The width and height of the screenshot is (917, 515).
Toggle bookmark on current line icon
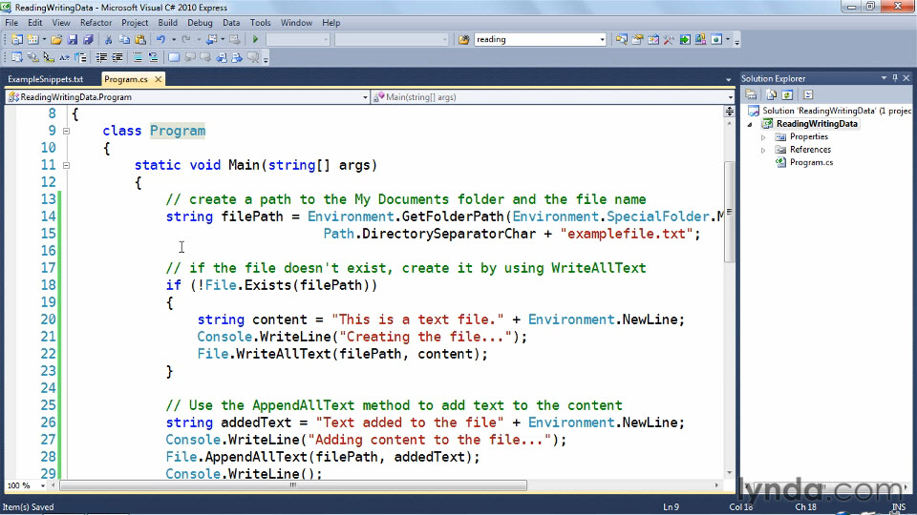174,58
